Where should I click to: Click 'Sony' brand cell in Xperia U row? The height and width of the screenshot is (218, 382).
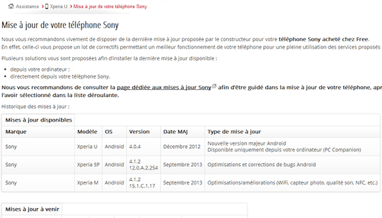pos(11,146)
